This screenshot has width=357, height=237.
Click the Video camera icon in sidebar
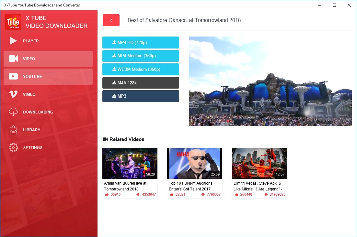[13, 59]
